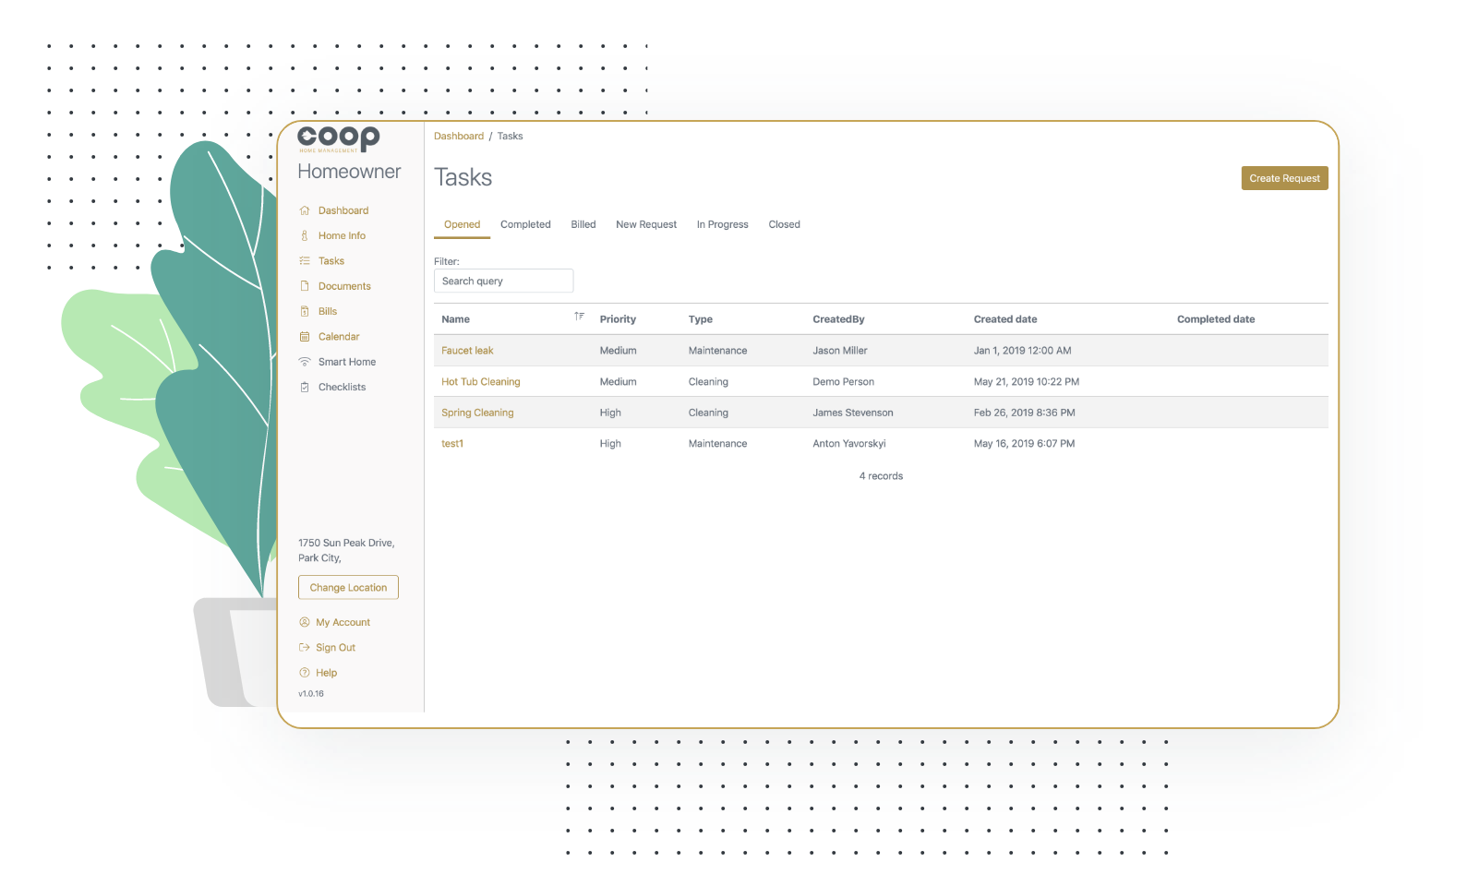Open Dashboard from the breadcrumb link
The image size is (1479, 886).
point(459,136)
